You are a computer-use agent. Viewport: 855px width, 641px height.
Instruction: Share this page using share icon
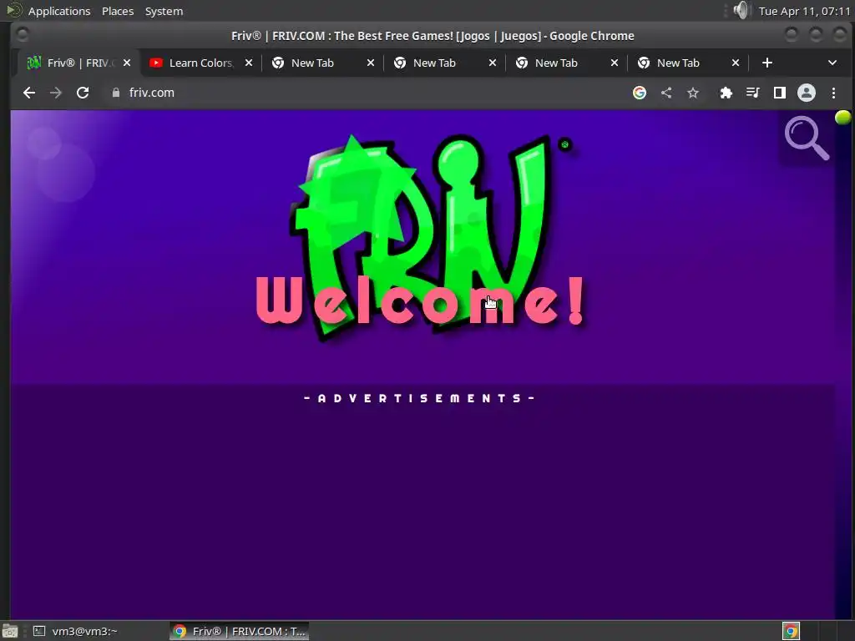pyautogui.click(x=666, y=93)
